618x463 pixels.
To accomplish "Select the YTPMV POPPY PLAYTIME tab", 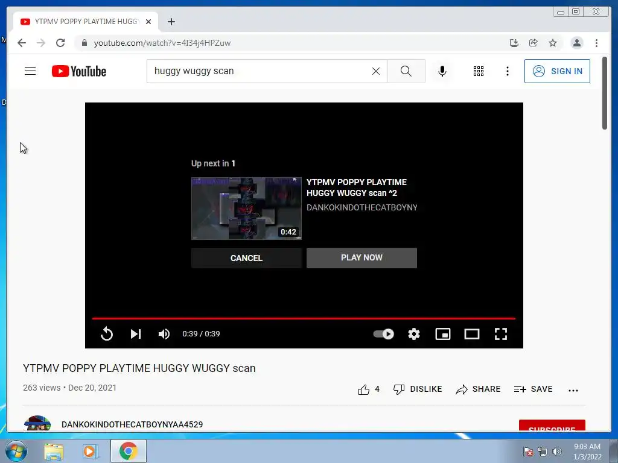I will pyautogui.click(x=86, y=22).
